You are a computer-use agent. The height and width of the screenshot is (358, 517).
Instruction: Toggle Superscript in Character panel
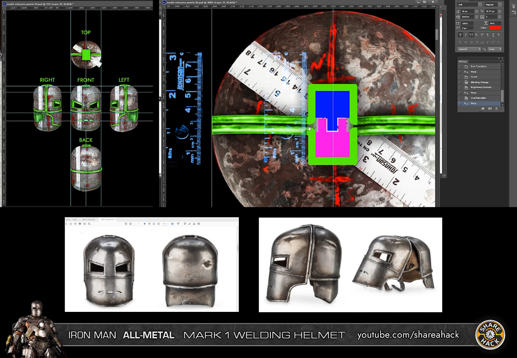click(482, 35)
